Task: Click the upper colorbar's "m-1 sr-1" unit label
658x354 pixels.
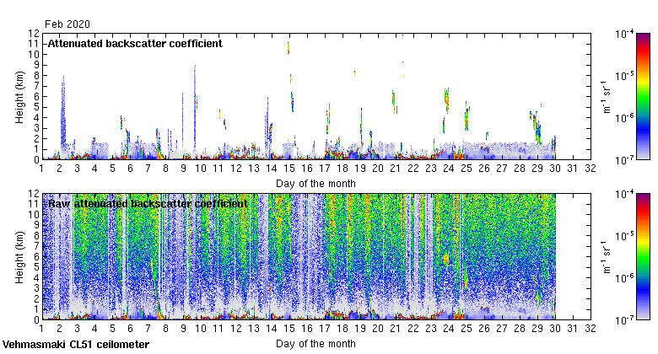Action: (x=607, y=97)
